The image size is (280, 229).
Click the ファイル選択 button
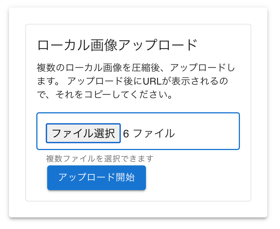(x=83, y=133)
